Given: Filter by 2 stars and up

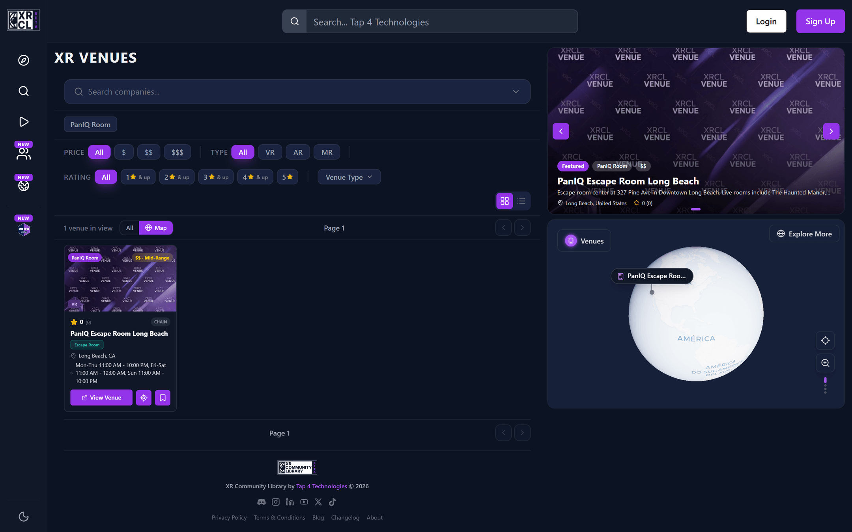Looking at the screenshot, I should [177, 177].
